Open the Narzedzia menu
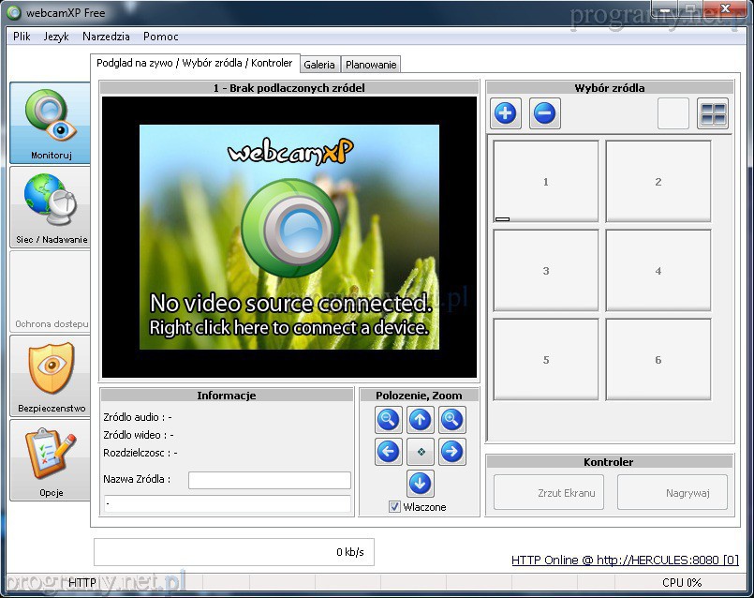754x598 pixels. tap(106, 37)
